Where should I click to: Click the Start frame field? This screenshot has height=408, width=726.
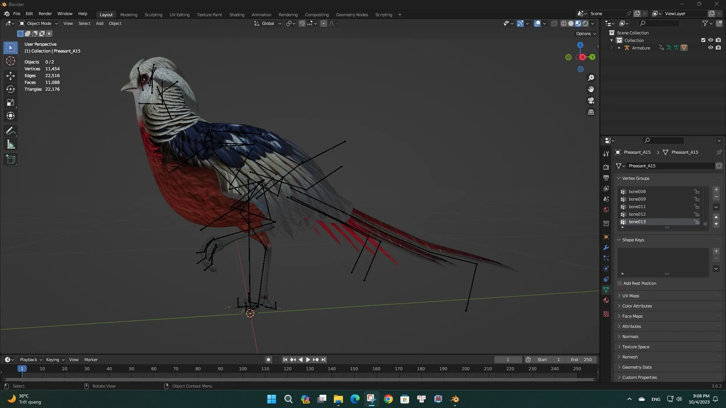point(548,360)
